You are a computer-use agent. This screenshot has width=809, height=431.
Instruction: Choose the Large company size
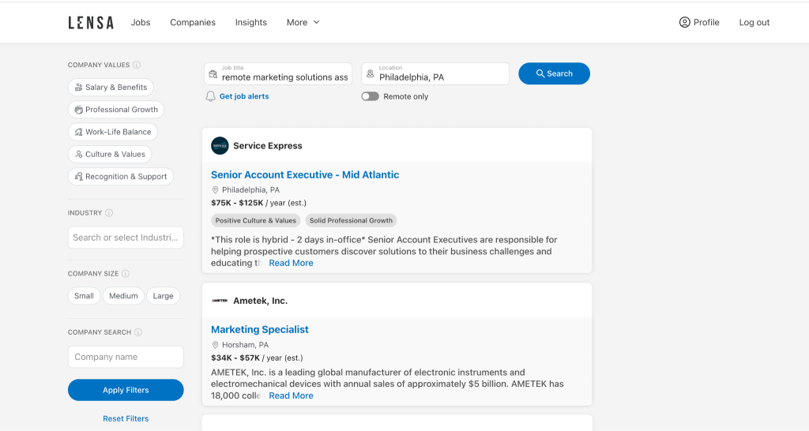[x=163, y=296]
